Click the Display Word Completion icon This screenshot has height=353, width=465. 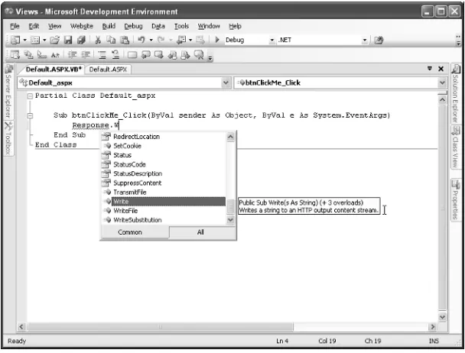(55, 54)
